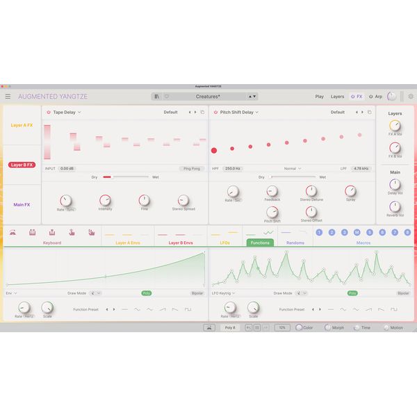Screen dimensions: 417x417
Task: Click the 12% CPU meter button
Action: pyautogui.click(x=282, y=328)
